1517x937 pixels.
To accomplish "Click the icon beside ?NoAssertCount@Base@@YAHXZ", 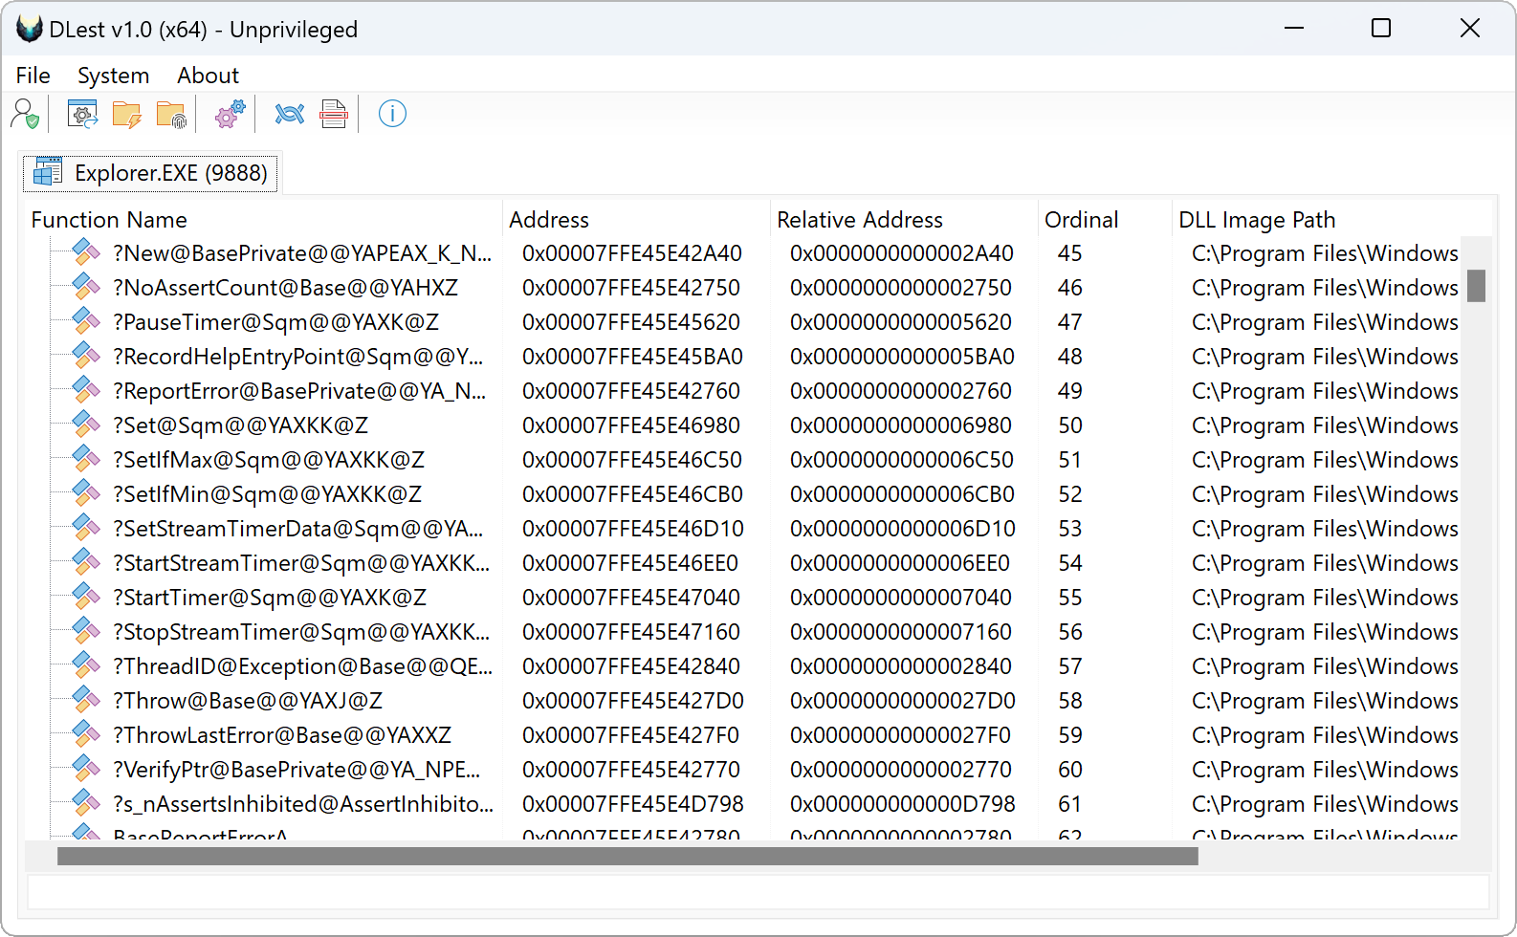I will point(86,287).
